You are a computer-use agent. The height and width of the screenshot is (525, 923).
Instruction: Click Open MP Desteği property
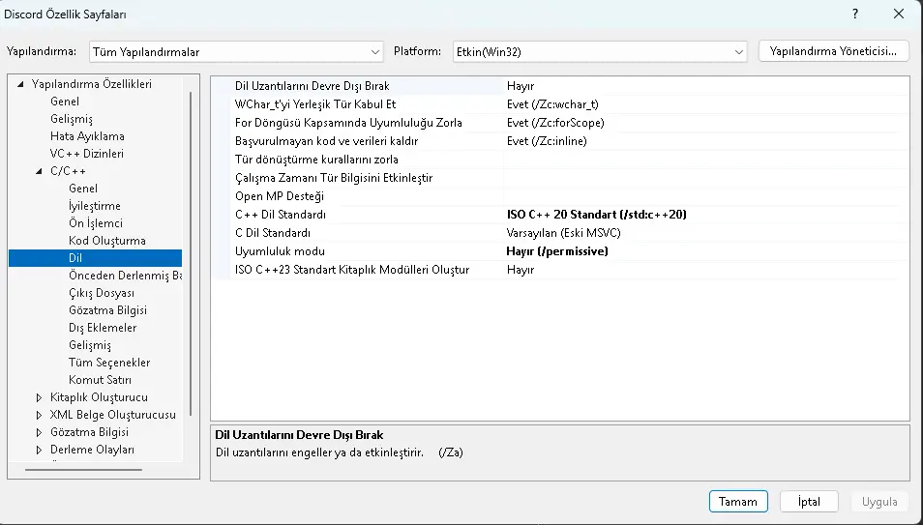(280, 196)
